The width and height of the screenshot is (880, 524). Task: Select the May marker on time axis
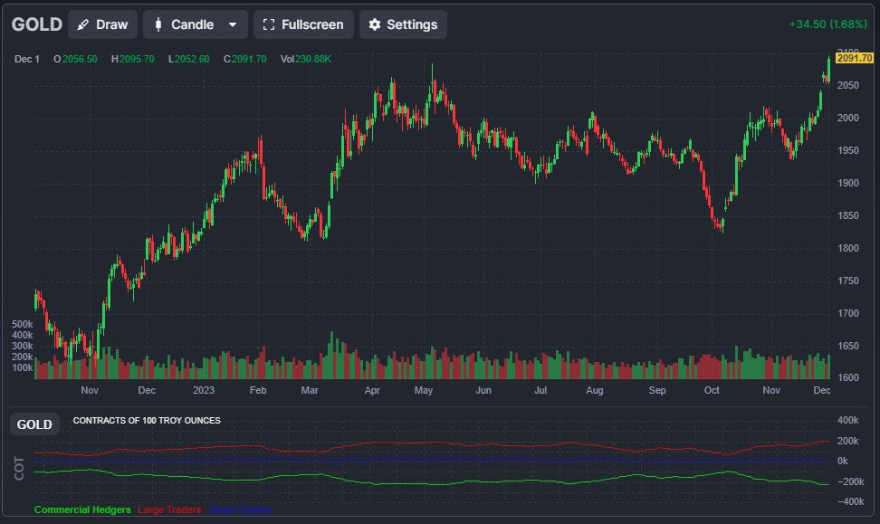[x=423, y=391]
